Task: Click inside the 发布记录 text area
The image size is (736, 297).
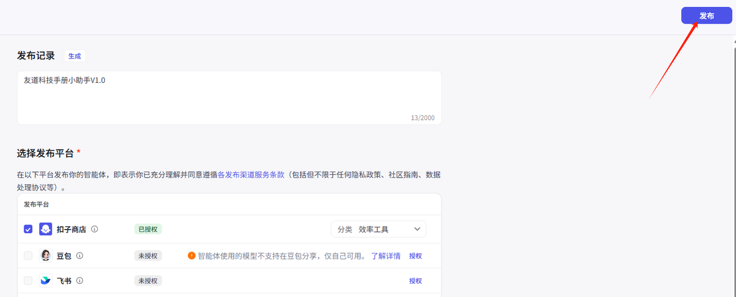Action: click(229, 98)
